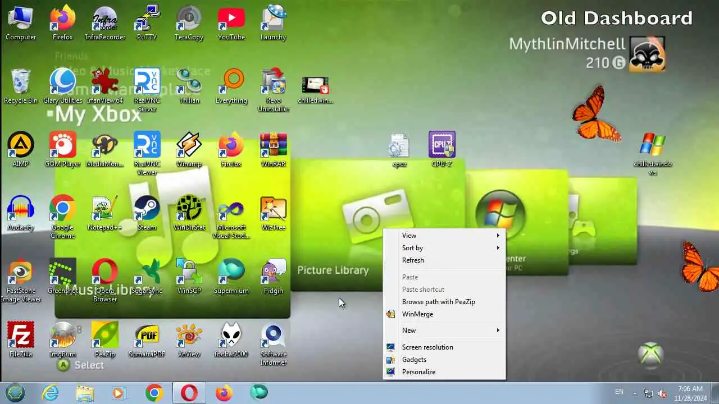The image size is (719, 404).
Task: Choose Gadgets from the context menu
Action: coord(444,360)
